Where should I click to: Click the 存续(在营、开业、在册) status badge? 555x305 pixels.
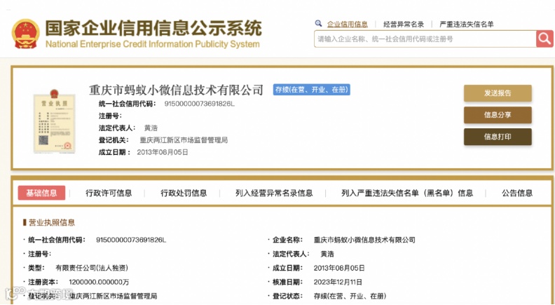(311, 90)
